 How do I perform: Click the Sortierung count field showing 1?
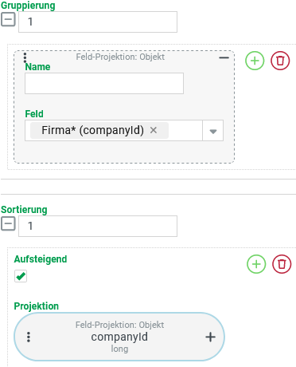98,226
